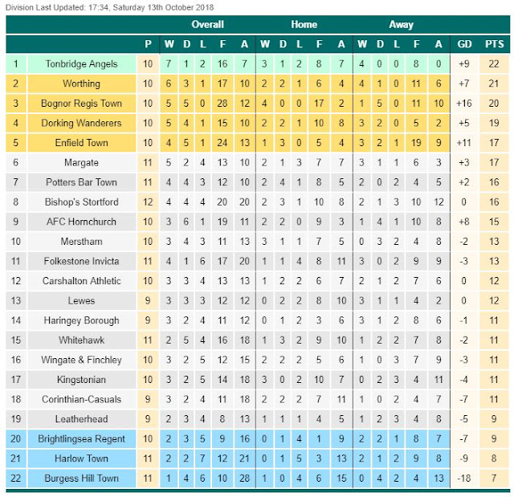Select Bognor Regis Town in the table
The image size is (514, 497).
(x=81, y=104)
